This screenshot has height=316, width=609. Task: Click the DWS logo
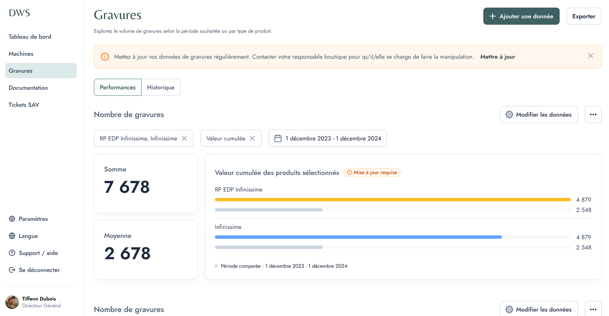tap(19, 13)
